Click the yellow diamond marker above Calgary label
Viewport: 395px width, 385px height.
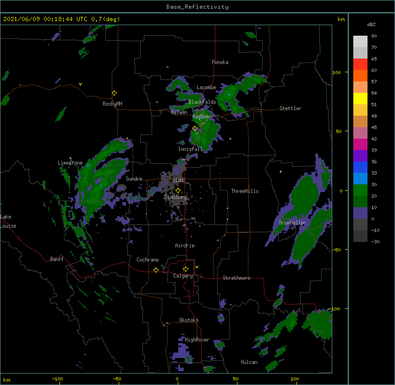186,269
